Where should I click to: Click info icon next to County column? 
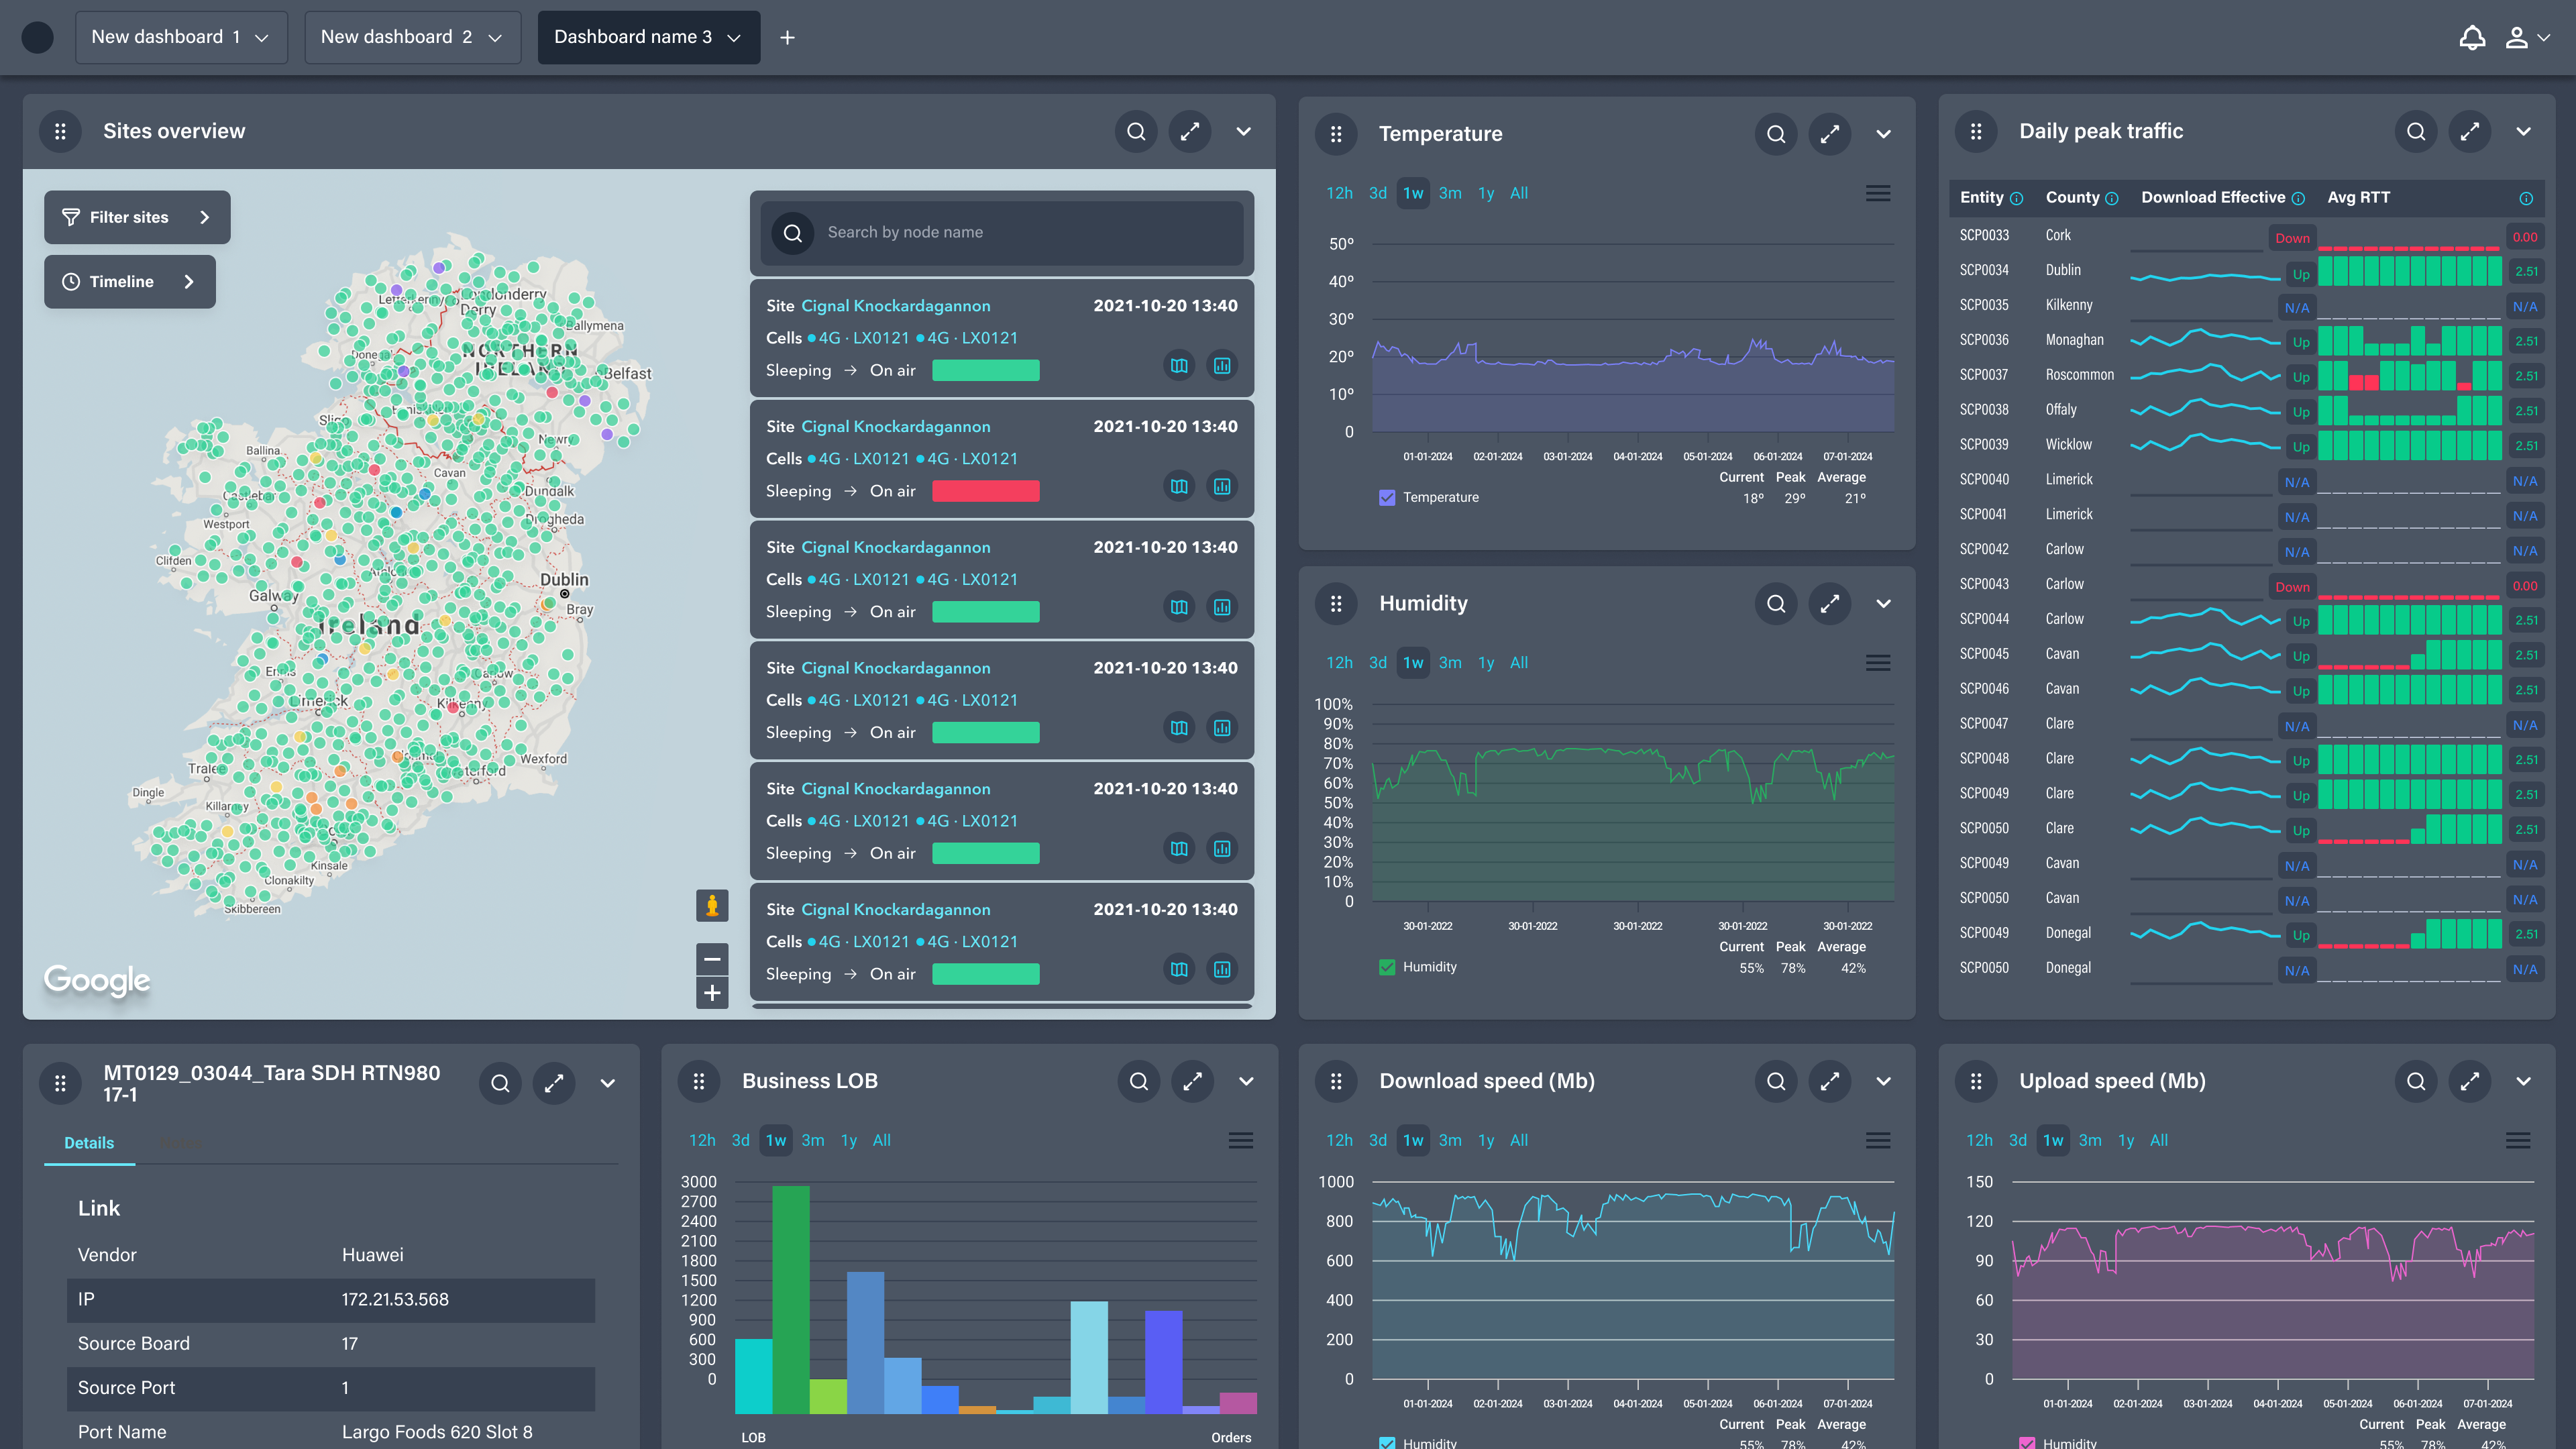tap(2112, 198)
